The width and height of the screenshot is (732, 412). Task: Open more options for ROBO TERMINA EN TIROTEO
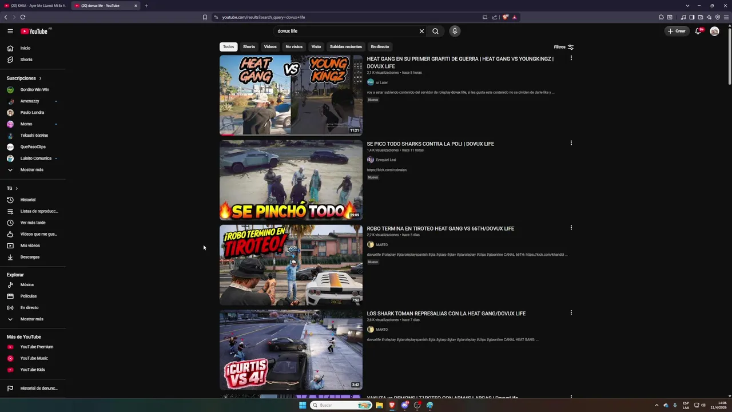click(x=571, y=228)
